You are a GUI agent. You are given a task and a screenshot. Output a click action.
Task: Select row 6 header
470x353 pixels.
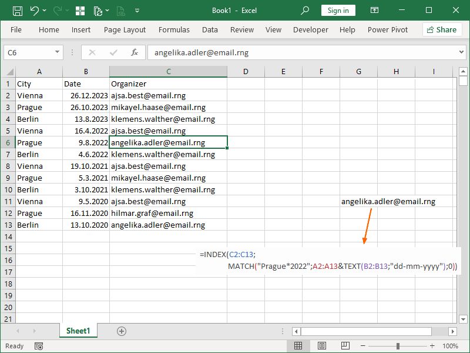8,142
